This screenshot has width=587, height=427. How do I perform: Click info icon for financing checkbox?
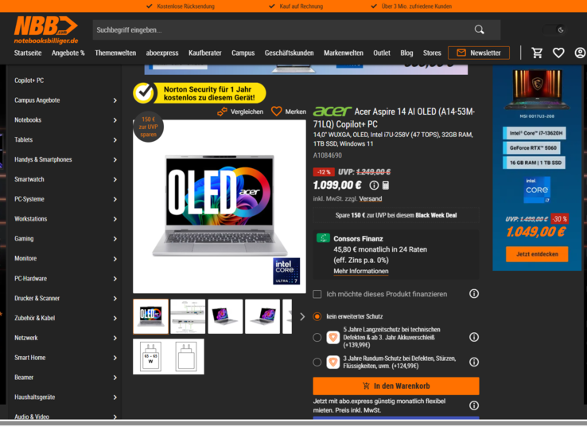[x=474, y=293]
